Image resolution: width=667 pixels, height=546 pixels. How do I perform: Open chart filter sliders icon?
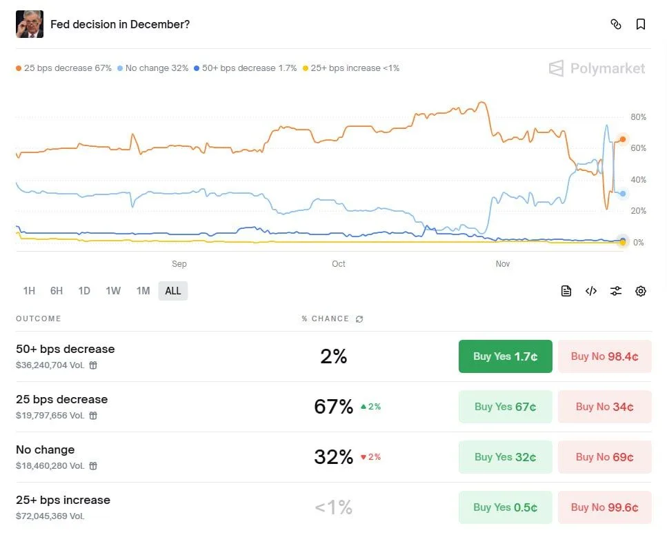pos(616,291)
